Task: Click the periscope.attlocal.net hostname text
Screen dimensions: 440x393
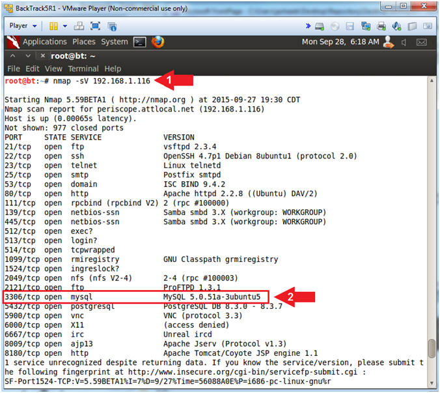Action: (x=146, y=109)
